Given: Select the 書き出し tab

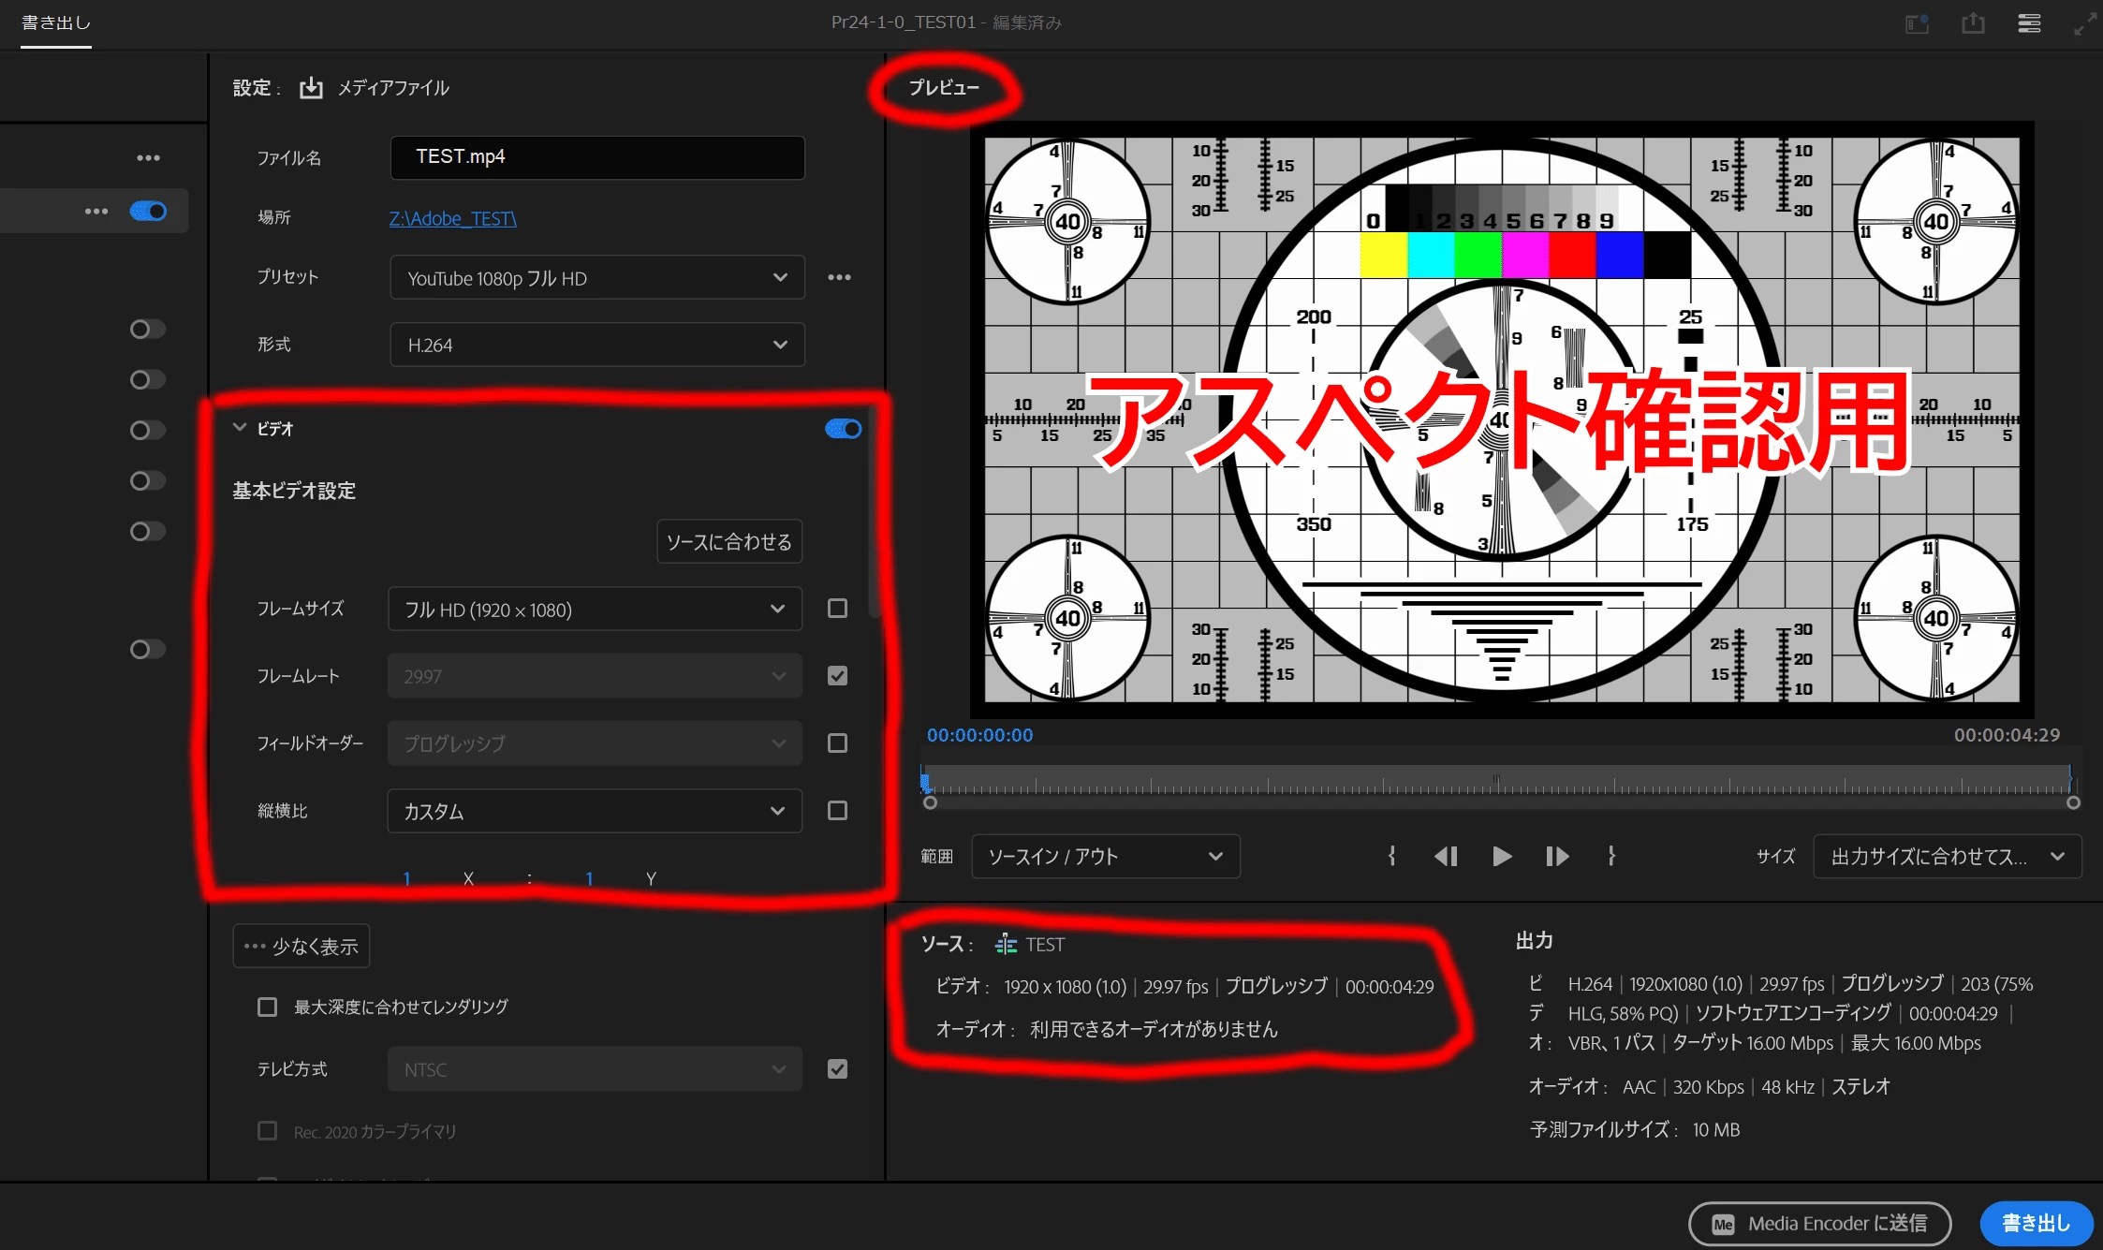Looking at the screenshot, I should [56, 22].
